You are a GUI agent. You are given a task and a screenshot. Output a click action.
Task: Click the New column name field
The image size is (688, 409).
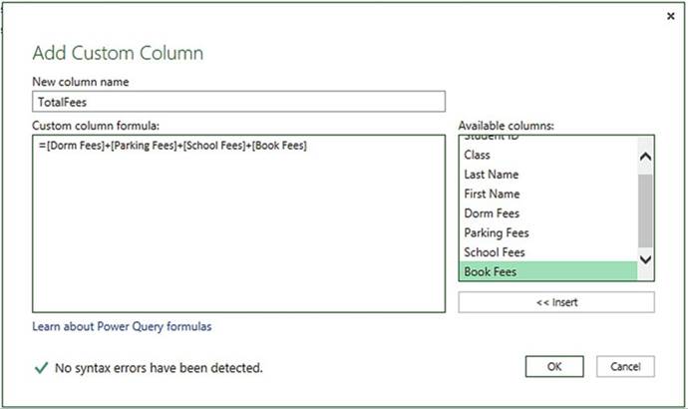pos(238,101)
